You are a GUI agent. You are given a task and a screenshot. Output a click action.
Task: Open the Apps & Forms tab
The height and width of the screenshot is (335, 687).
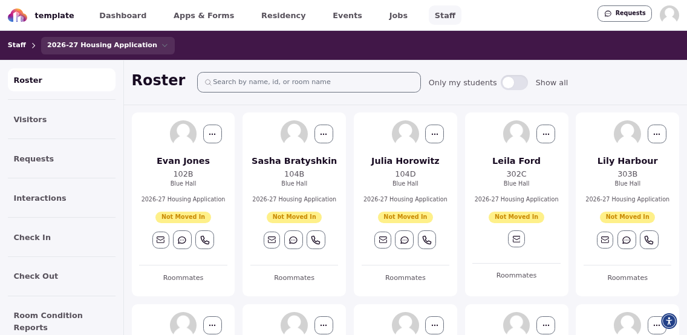pyautogui.click(x=204, y=15)
